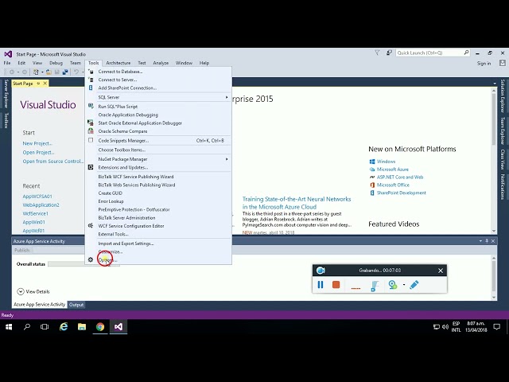This screenshot has width=509, height=382.
Task: Click the New Project link on Start Page
Action: click(x=37, y=143)
